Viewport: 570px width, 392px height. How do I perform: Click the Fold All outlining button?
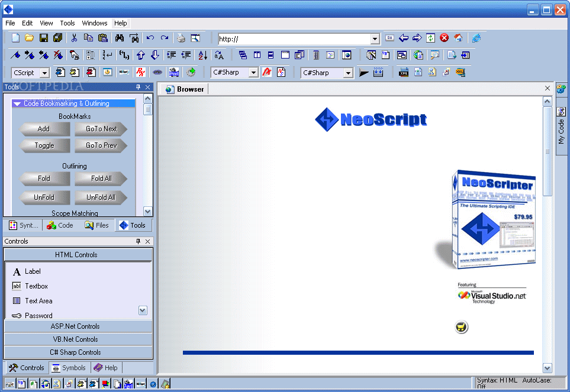tap(101, 179)
